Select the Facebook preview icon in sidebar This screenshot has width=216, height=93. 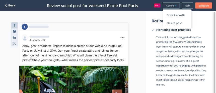coord(14,25)
